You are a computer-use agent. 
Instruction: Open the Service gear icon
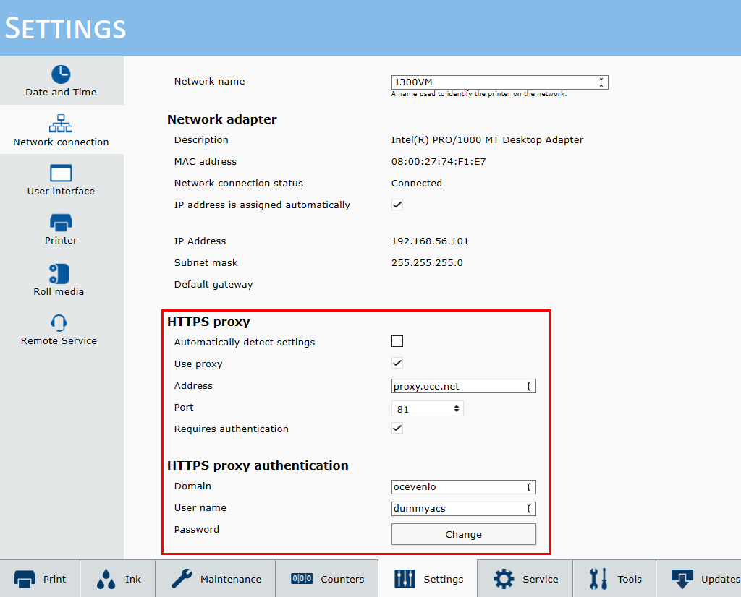pyautogui.click(x=504, y=579)
